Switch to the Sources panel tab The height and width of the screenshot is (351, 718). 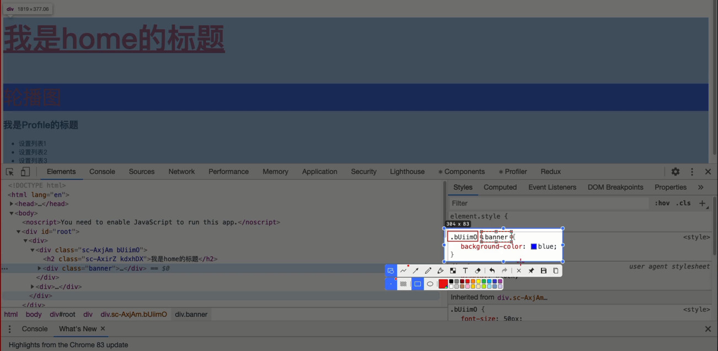click(x=142, y=172)
